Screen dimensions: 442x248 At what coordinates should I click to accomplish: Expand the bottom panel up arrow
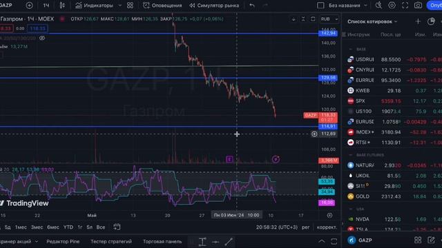pos(321,241)
